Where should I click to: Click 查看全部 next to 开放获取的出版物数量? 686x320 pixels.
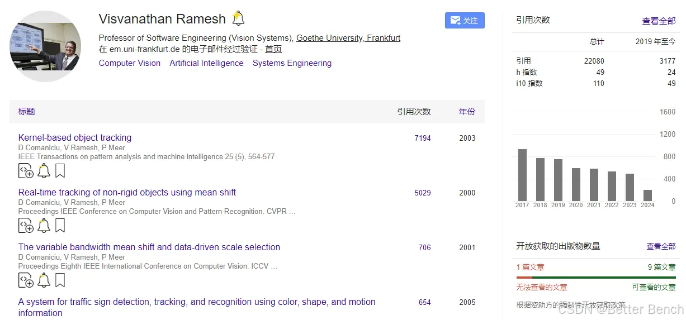tap(661, 246)
